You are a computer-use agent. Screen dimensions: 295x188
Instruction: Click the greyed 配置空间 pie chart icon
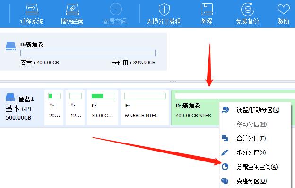[x=115, y=9]
